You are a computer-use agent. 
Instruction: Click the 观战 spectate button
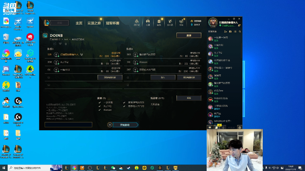click(189, 98)
